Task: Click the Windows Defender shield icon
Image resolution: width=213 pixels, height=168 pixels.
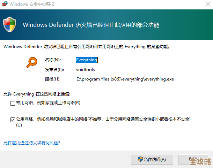Action: [x=9, y=24]
